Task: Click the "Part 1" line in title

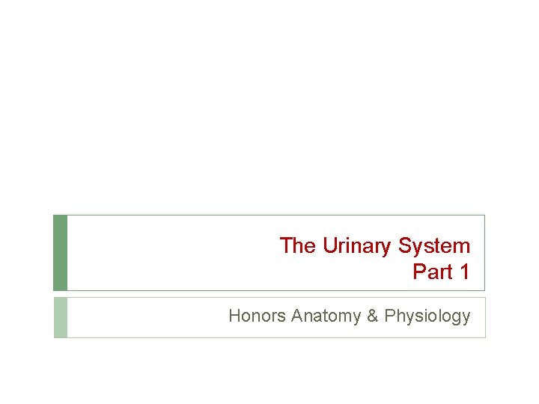Action: coord(441,272)
